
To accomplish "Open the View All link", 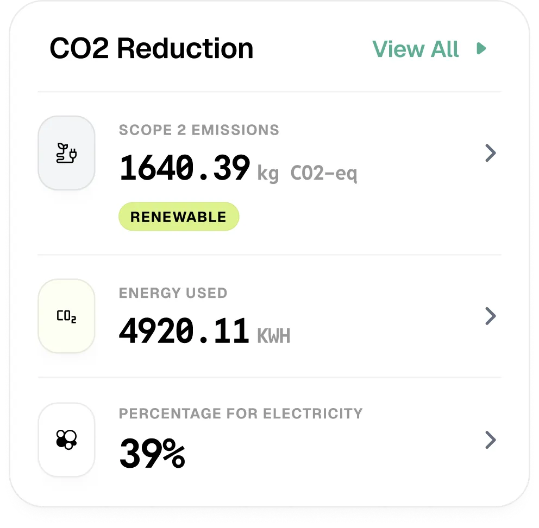I will point(416,49).
